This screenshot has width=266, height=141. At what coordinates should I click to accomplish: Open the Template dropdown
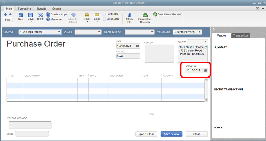pyautogui.click(x=199, y=32)
